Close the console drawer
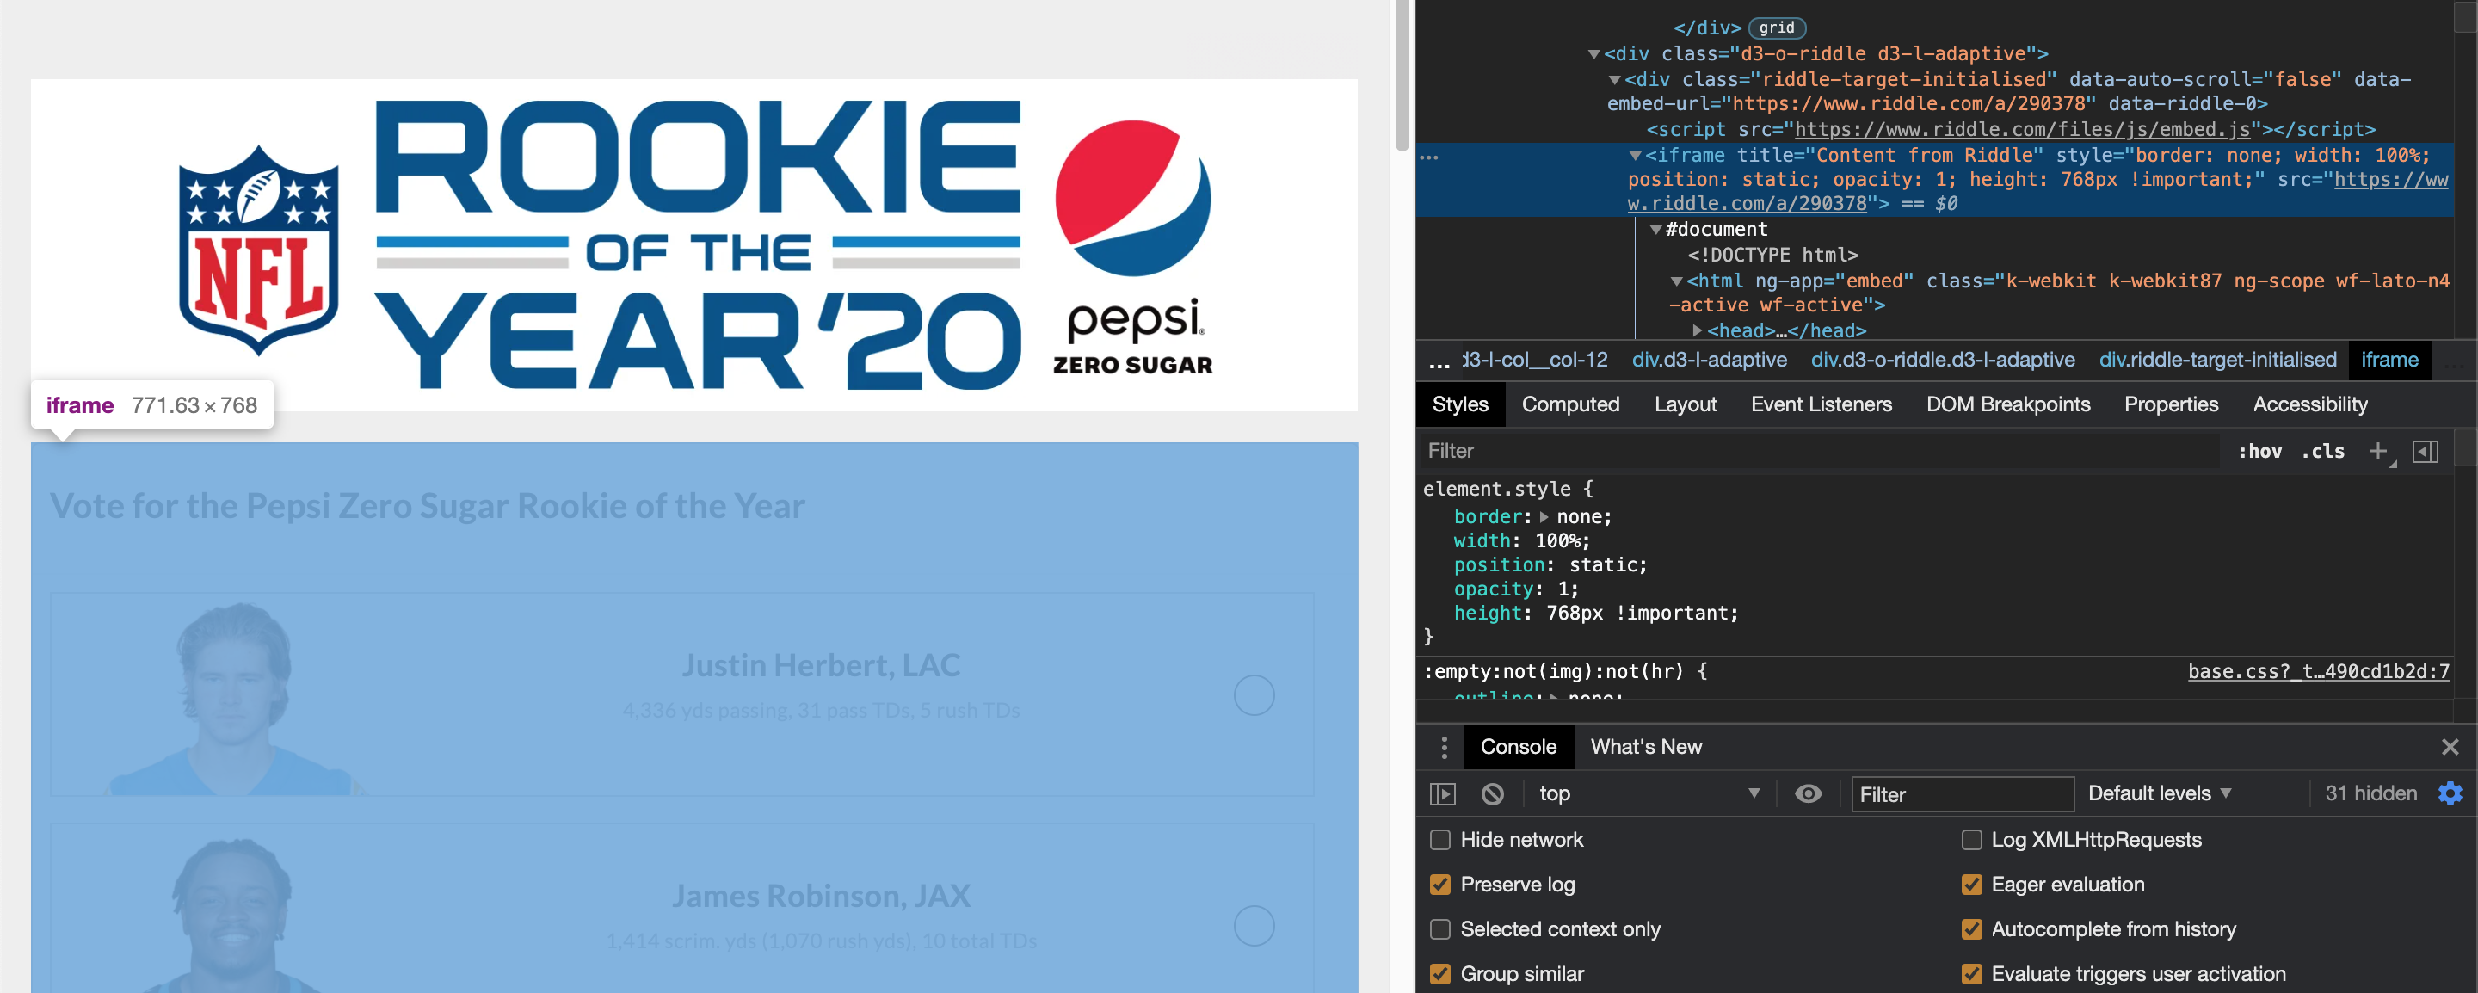 pos(2449,747)
